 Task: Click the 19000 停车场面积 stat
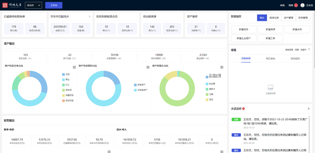[x=159, y=56]
